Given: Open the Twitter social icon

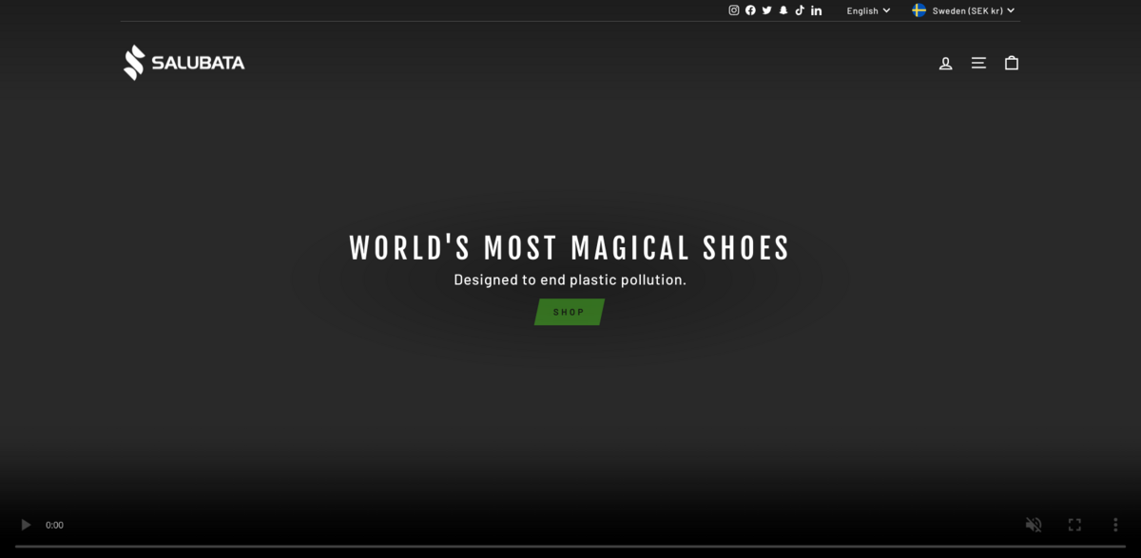Looking at the screenshot, I should click(766, 10).
